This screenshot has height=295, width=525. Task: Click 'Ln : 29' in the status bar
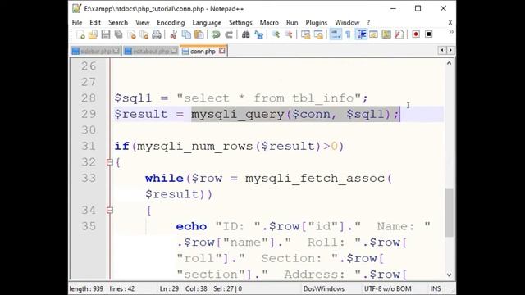tap(170, 288)
